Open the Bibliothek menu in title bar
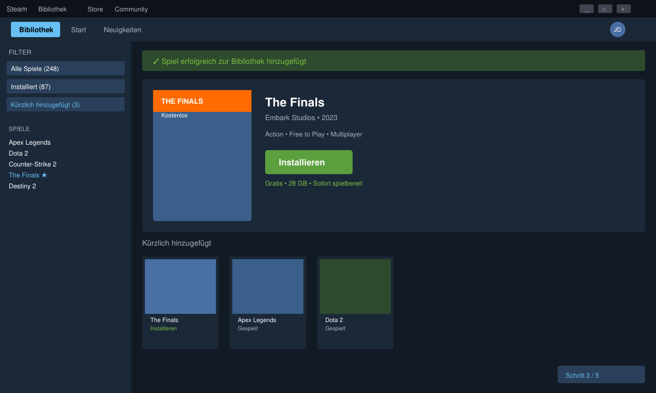656x393 pixels. (52, 9)
